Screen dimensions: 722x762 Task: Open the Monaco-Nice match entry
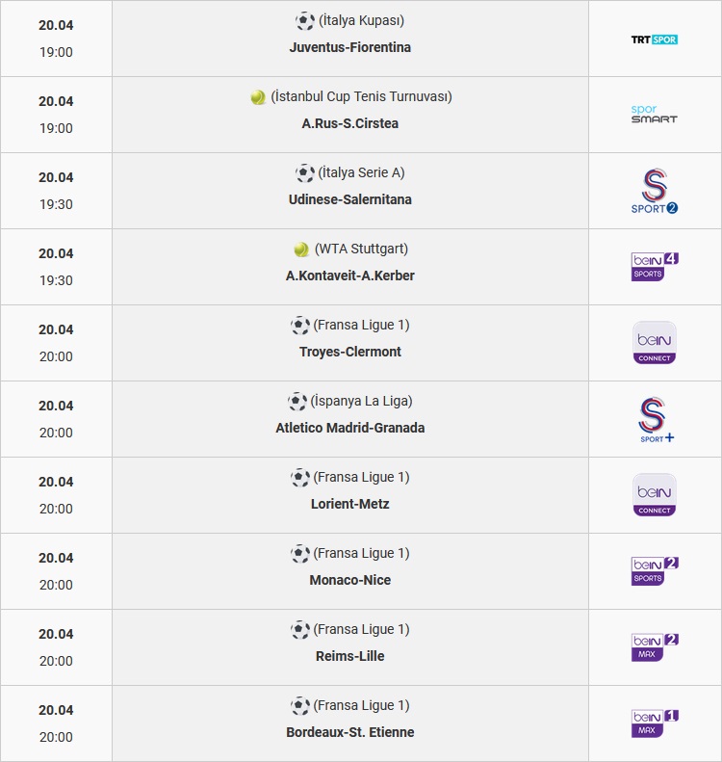pyautogui.click(x=350, y=580)
